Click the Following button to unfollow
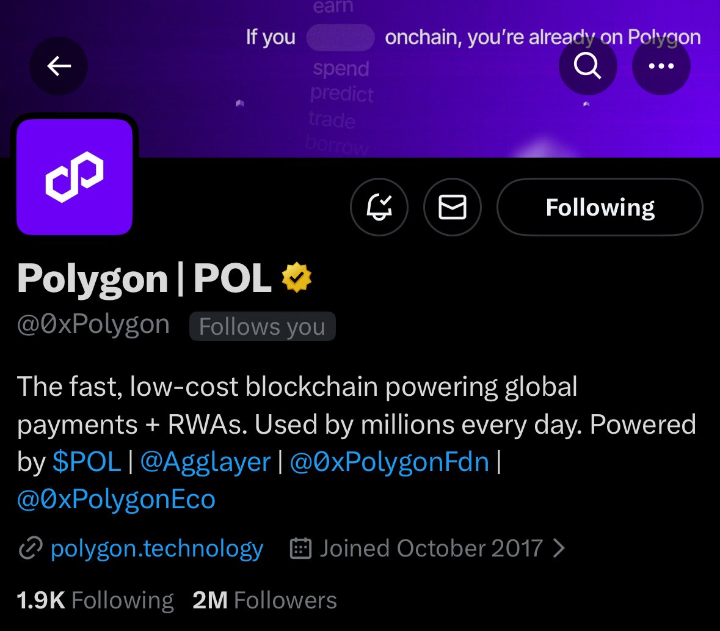 click(600, 208)
